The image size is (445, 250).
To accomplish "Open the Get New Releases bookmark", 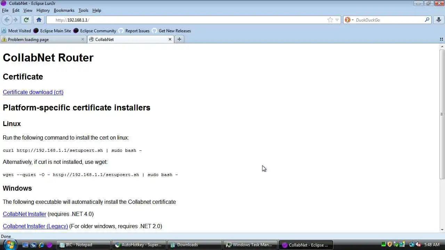I will (x=171, y=31).
